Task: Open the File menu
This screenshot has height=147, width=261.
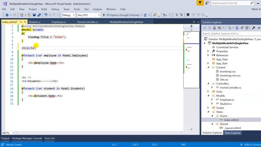Action: tap(4, 9)
